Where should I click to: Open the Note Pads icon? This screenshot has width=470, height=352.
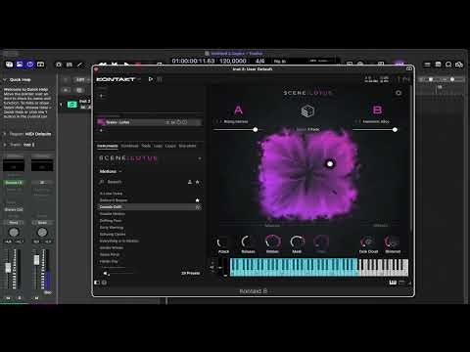point(438,65)
